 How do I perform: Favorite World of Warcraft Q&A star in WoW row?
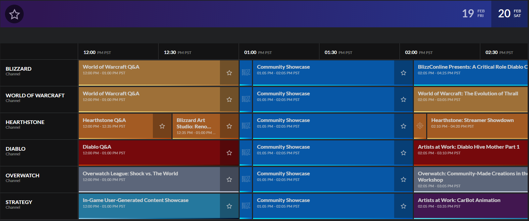pos(229,99)
